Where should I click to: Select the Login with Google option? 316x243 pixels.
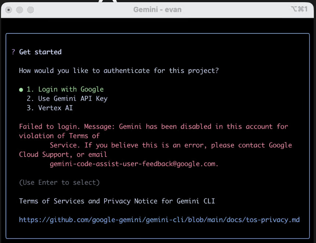[x=65, y=89]
